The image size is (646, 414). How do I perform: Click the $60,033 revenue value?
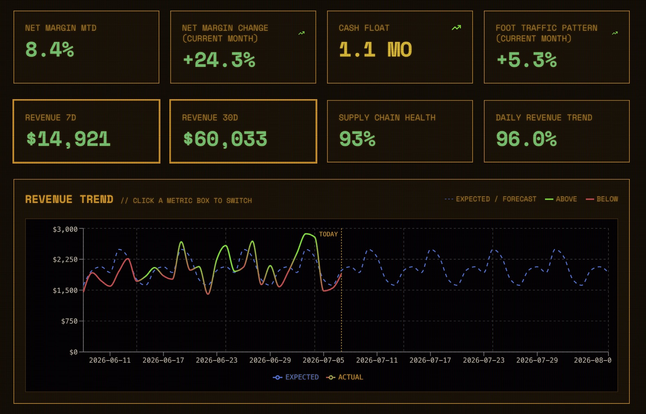(x=225, y=139)
